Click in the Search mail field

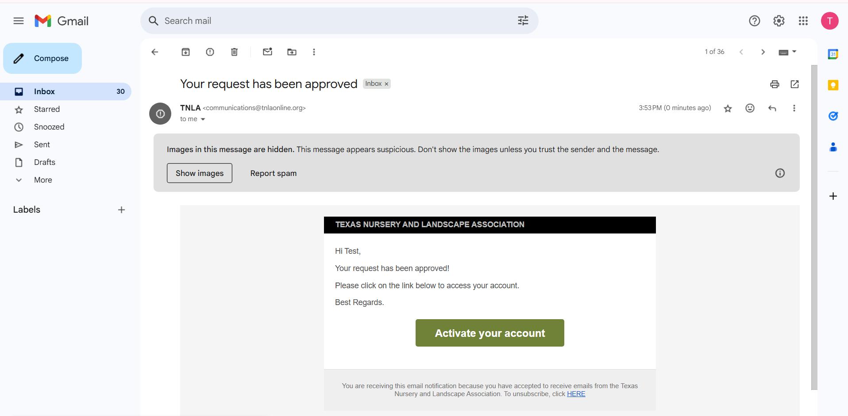(336, 21)
